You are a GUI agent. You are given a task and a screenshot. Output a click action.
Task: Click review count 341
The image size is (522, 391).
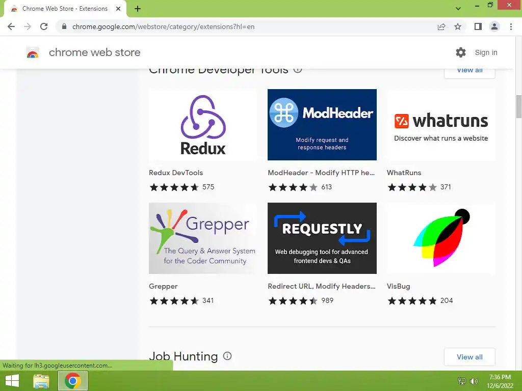tap(208, 300)
